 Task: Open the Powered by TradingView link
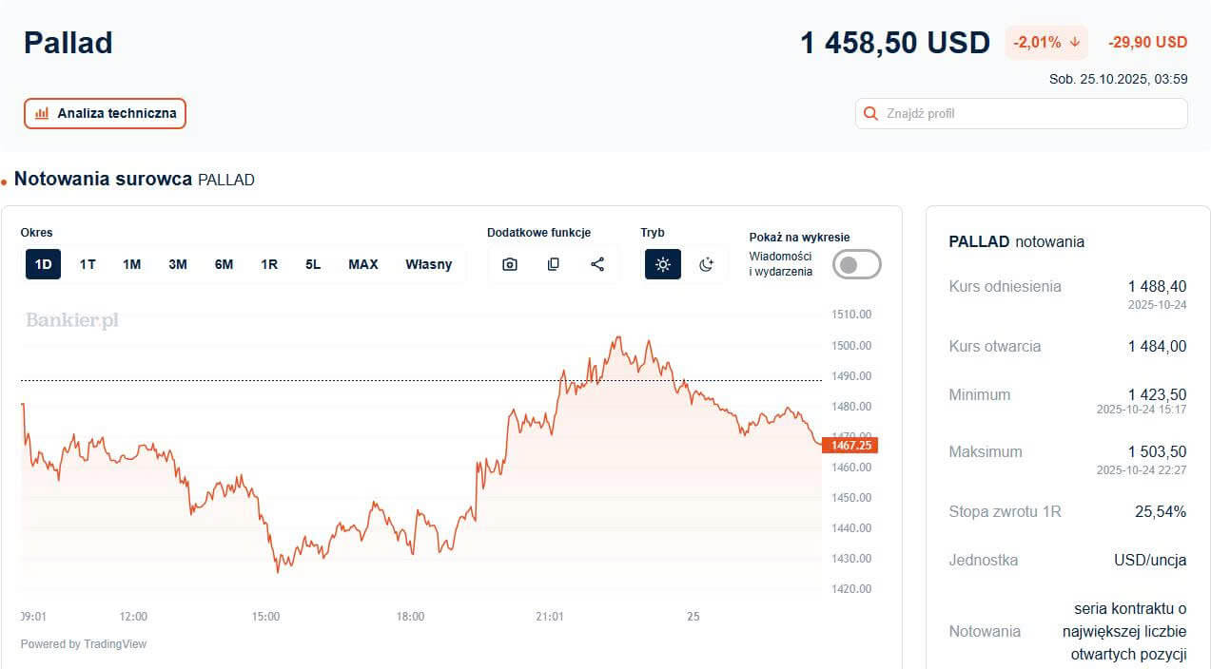[84, 644]
